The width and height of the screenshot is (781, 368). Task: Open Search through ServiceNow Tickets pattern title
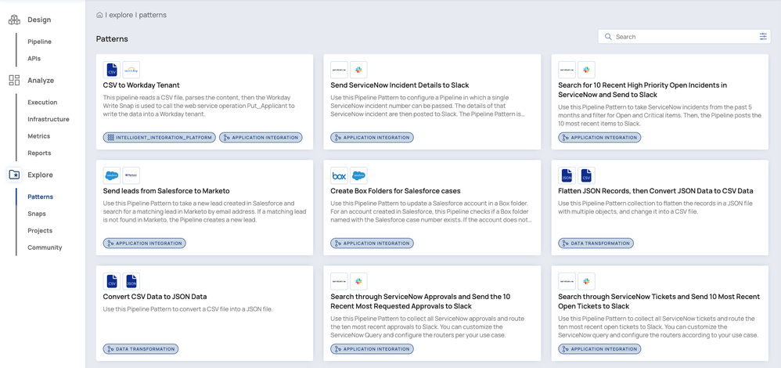(x=659, y=301)
